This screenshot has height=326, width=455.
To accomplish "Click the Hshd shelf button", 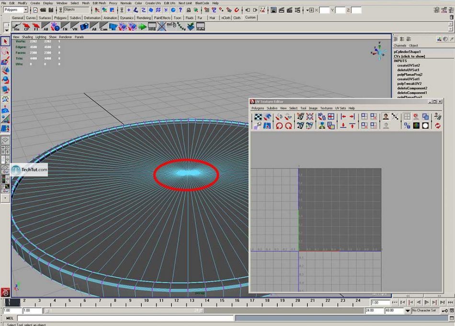I will pyautogui.click(x=201, y=27).
